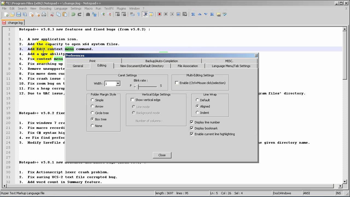
Task: Open the File Association tab
Action: (188, 66)
